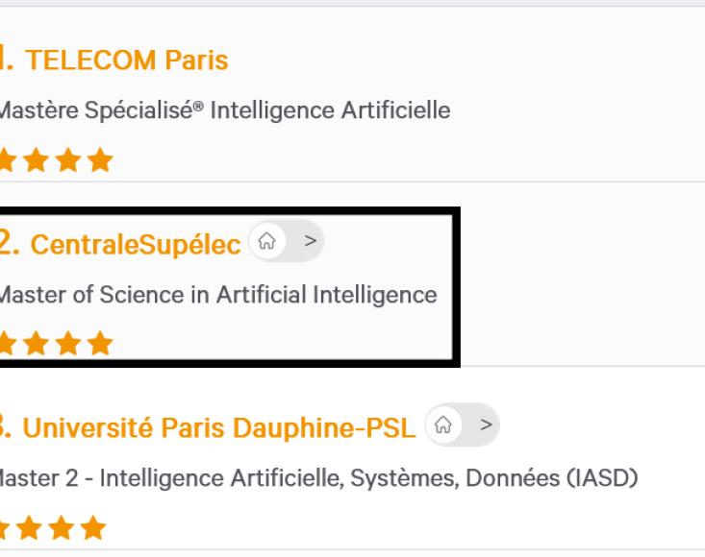
Task: Click the second star under CentraleSupélec
Action: 36,344
